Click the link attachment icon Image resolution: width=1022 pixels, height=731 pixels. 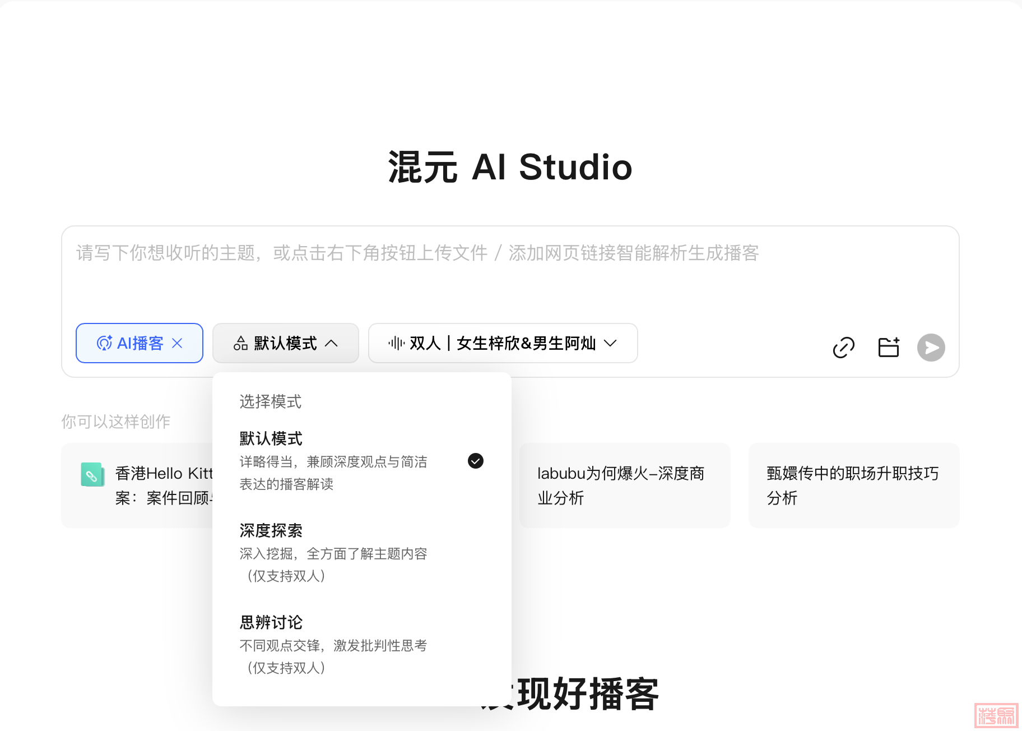(843, 348)
